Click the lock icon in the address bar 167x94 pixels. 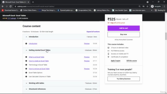coord(15,6)
